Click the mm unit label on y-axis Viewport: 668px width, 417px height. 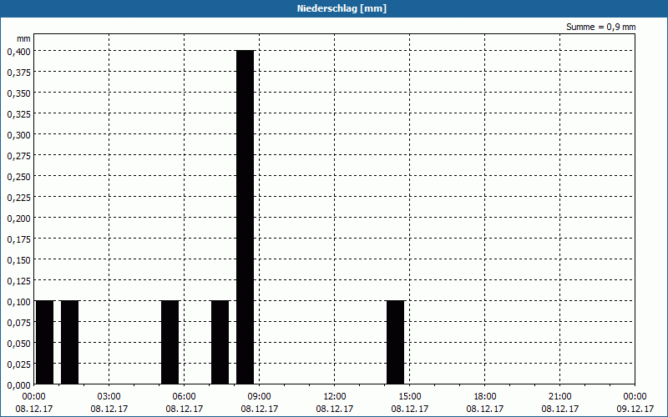tap(23, 38)
